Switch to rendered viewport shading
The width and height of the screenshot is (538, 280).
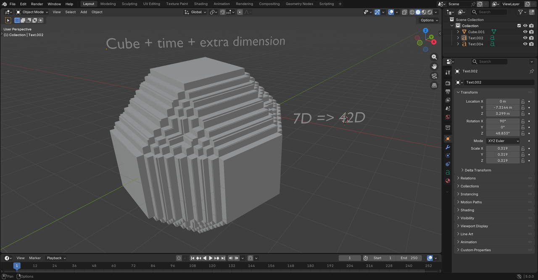(x=430, y=12)
